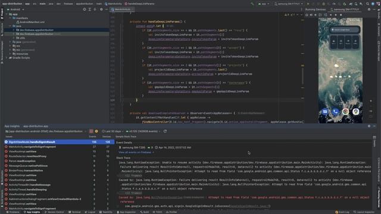This screenshot has height=214, width=381.
Task: Select SignInViewModel.handleSignInResult issue row
Action: pos(59,142)
